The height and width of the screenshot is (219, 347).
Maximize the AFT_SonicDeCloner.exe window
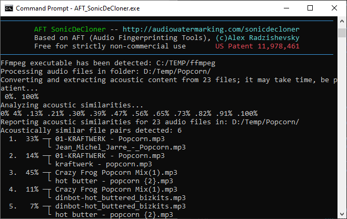tap(310, 8)
